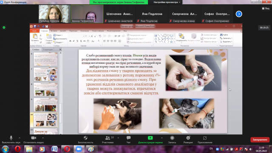Viewport: 272px width, 153px height.
Task: Select the rectangle shape in shapes gallery
Action: tap(165, 35)
